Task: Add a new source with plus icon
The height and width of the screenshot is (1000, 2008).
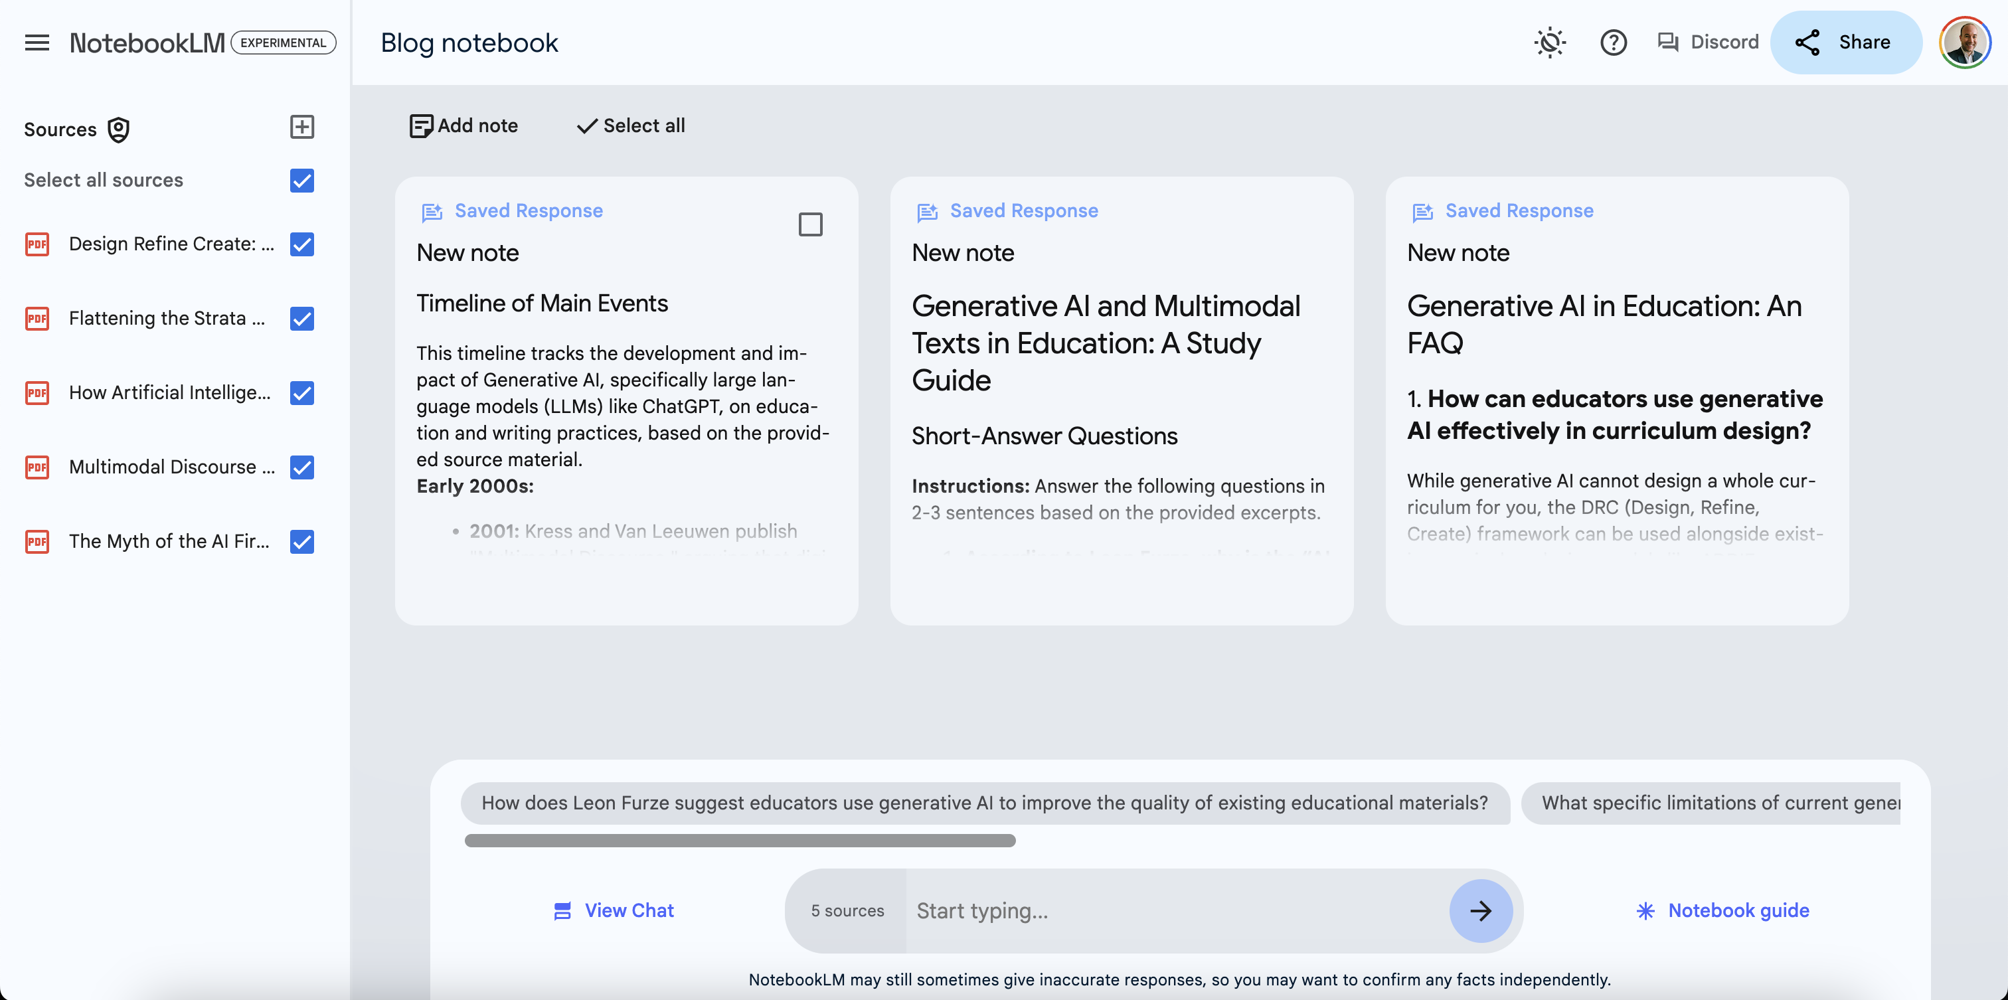Action: (x=301, y=126)
